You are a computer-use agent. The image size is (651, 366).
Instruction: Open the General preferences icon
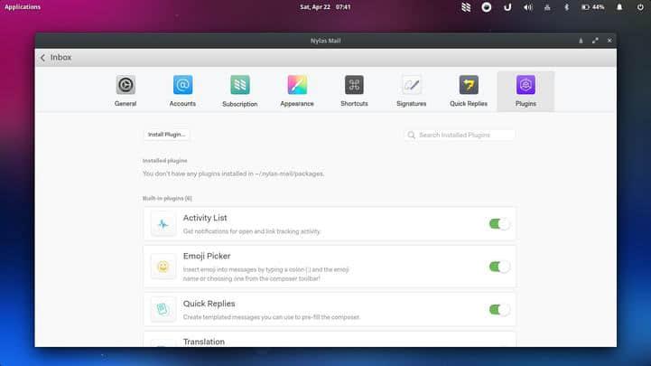[x=126, y=85]
